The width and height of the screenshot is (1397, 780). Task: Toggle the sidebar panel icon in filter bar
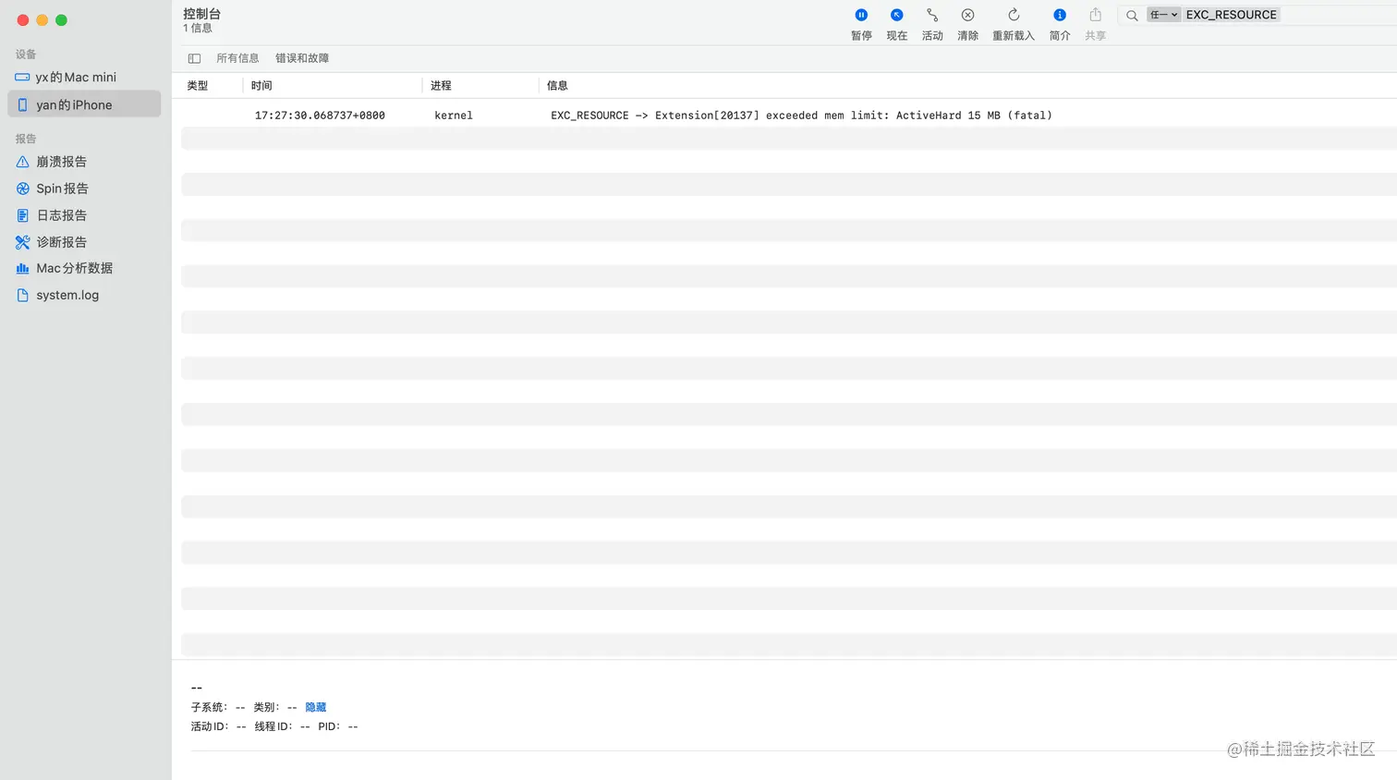point(194,58)
